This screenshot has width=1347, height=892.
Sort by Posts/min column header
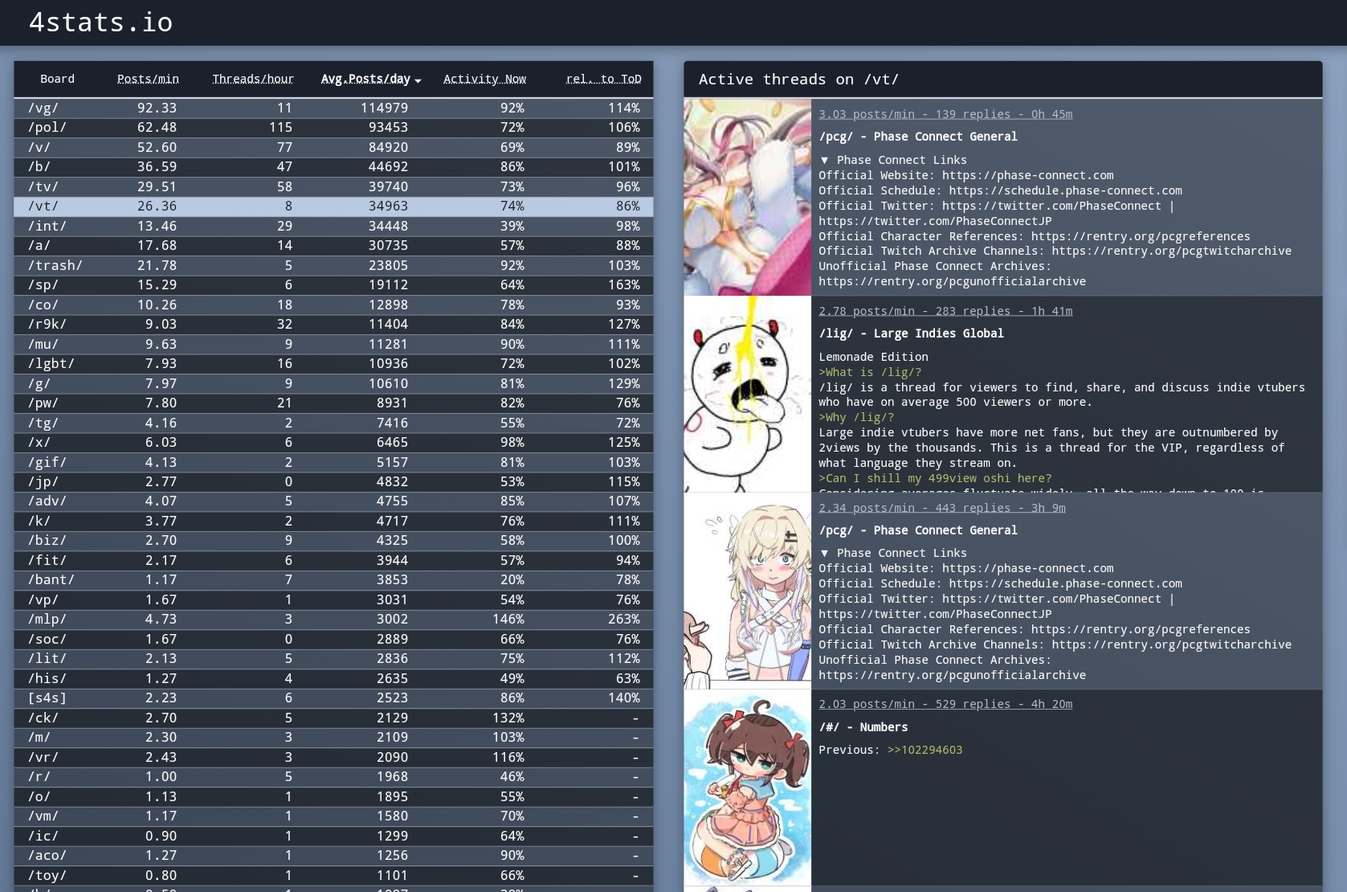[148, 79]
